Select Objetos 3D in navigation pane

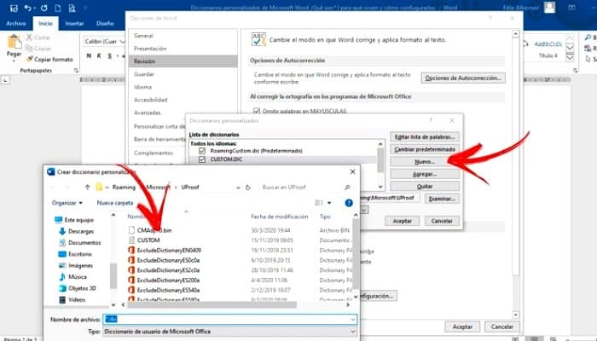tap(78, 288)
